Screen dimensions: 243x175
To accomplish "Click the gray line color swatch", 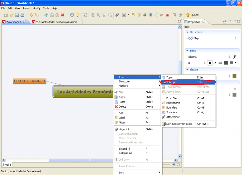I will [235, 95].
